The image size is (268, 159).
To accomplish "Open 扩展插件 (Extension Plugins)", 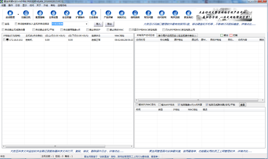I will [80, 14].
